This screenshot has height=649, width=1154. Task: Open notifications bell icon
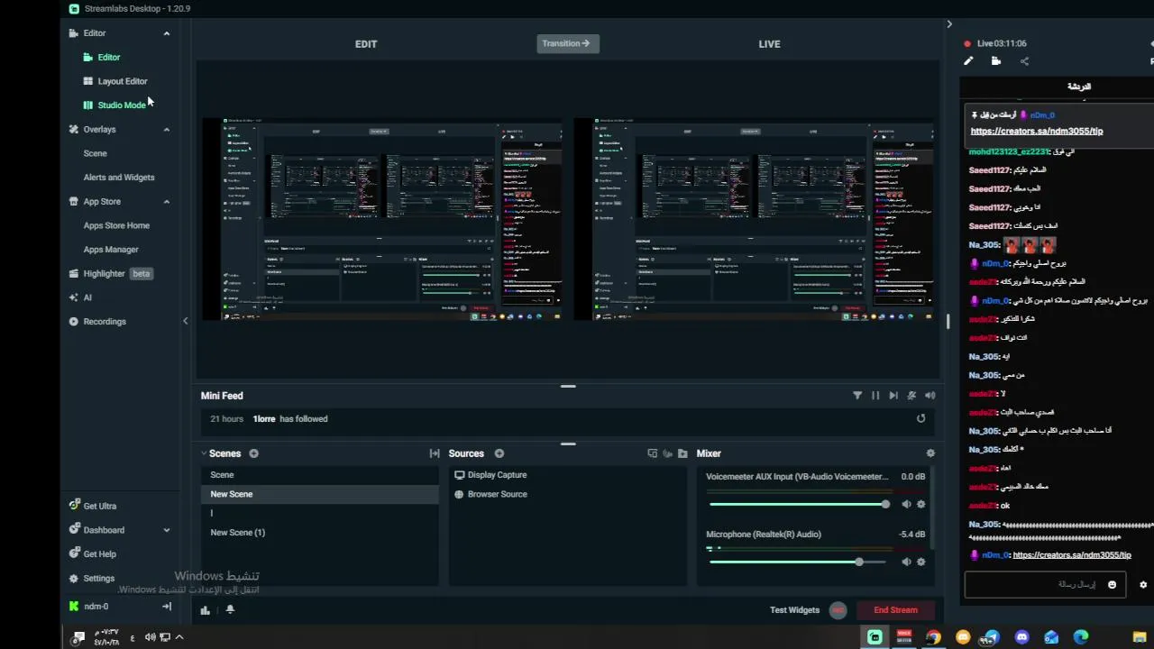pyautogui.click(x=230, y=610)
